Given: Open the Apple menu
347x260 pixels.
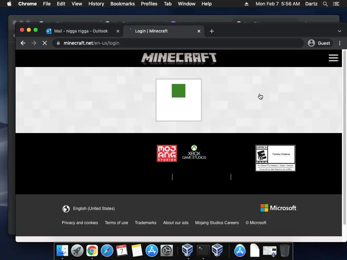Looking at the screenshot, I should point(9,4).
